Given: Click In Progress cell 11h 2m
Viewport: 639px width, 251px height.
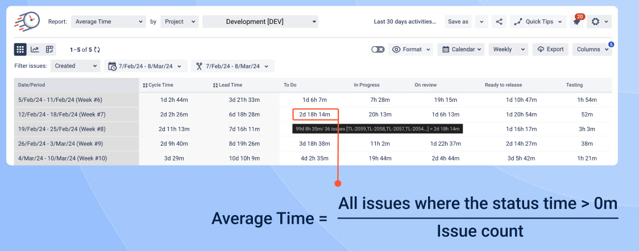Looking at the screenshot, I should tap(380, 143).
